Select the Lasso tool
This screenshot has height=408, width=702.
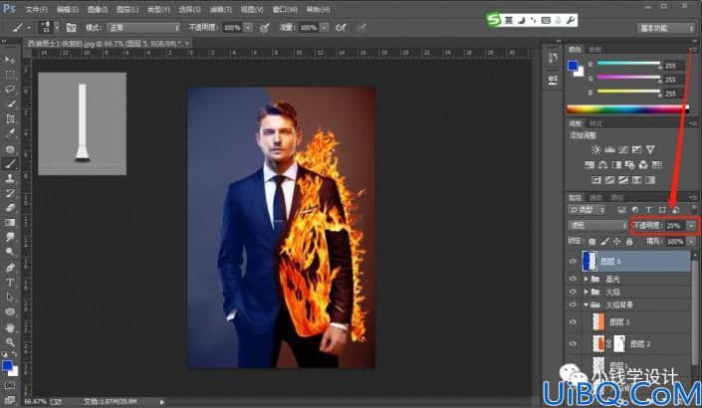pyautogui.click(x=10, y=90)
